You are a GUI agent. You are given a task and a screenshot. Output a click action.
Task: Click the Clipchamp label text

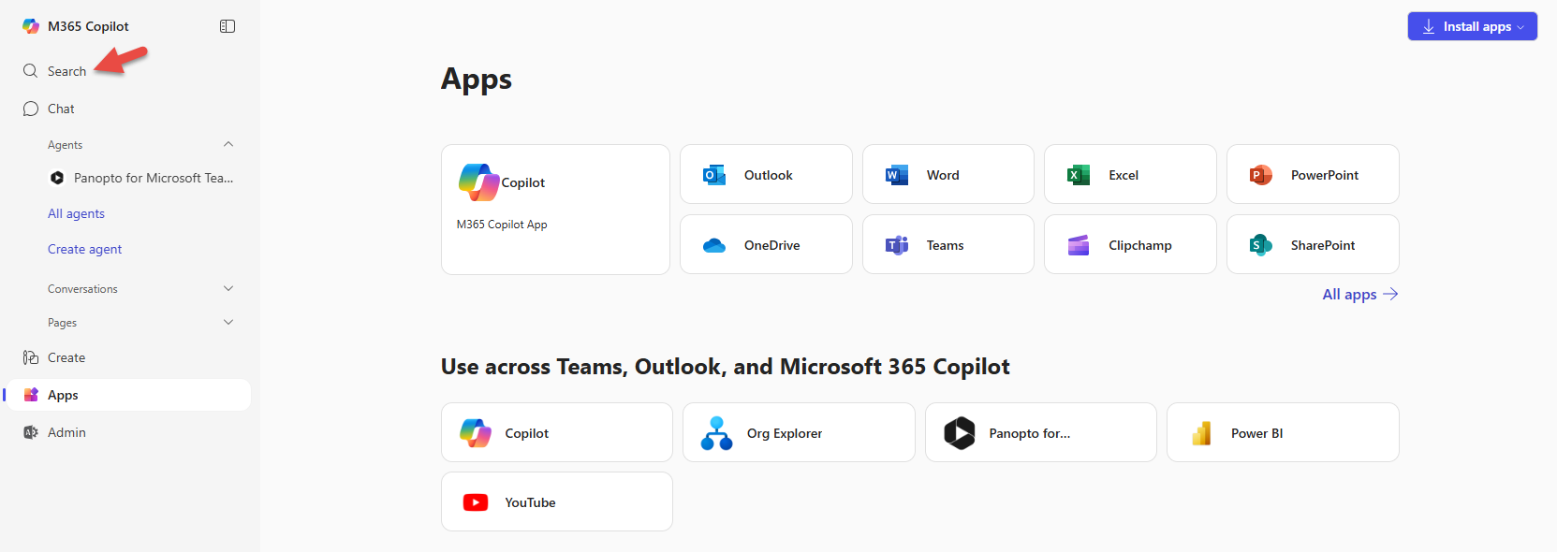(1139, 245)
